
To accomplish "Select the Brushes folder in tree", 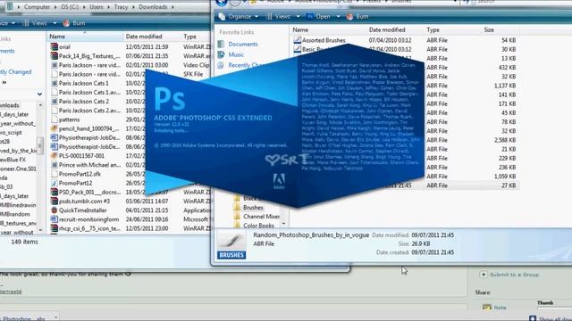I will click(x=253, y=208).
